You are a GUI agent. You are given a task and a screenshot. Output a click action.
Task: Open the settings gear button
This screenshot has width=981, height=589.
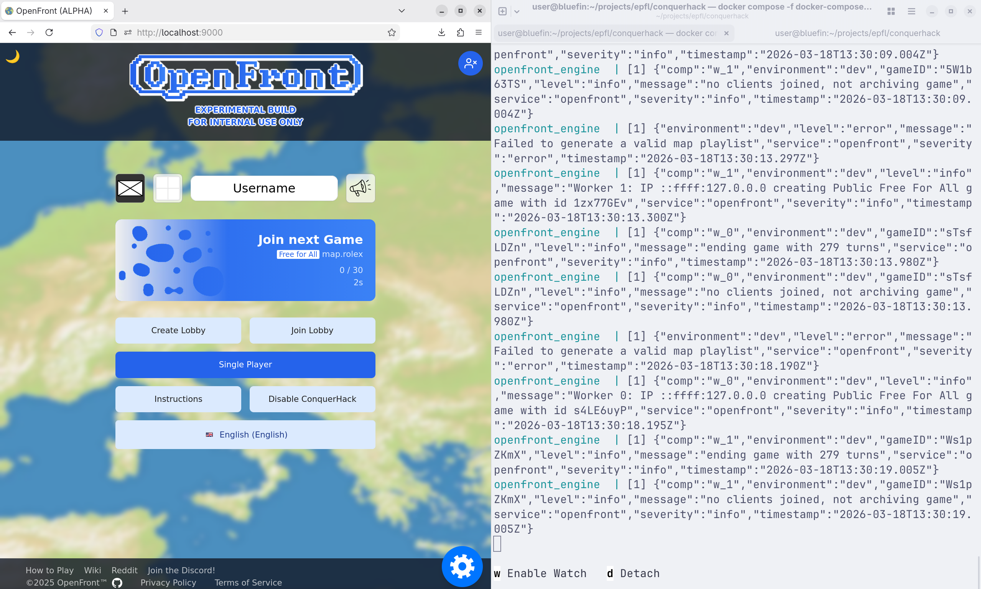coord(462,566)
